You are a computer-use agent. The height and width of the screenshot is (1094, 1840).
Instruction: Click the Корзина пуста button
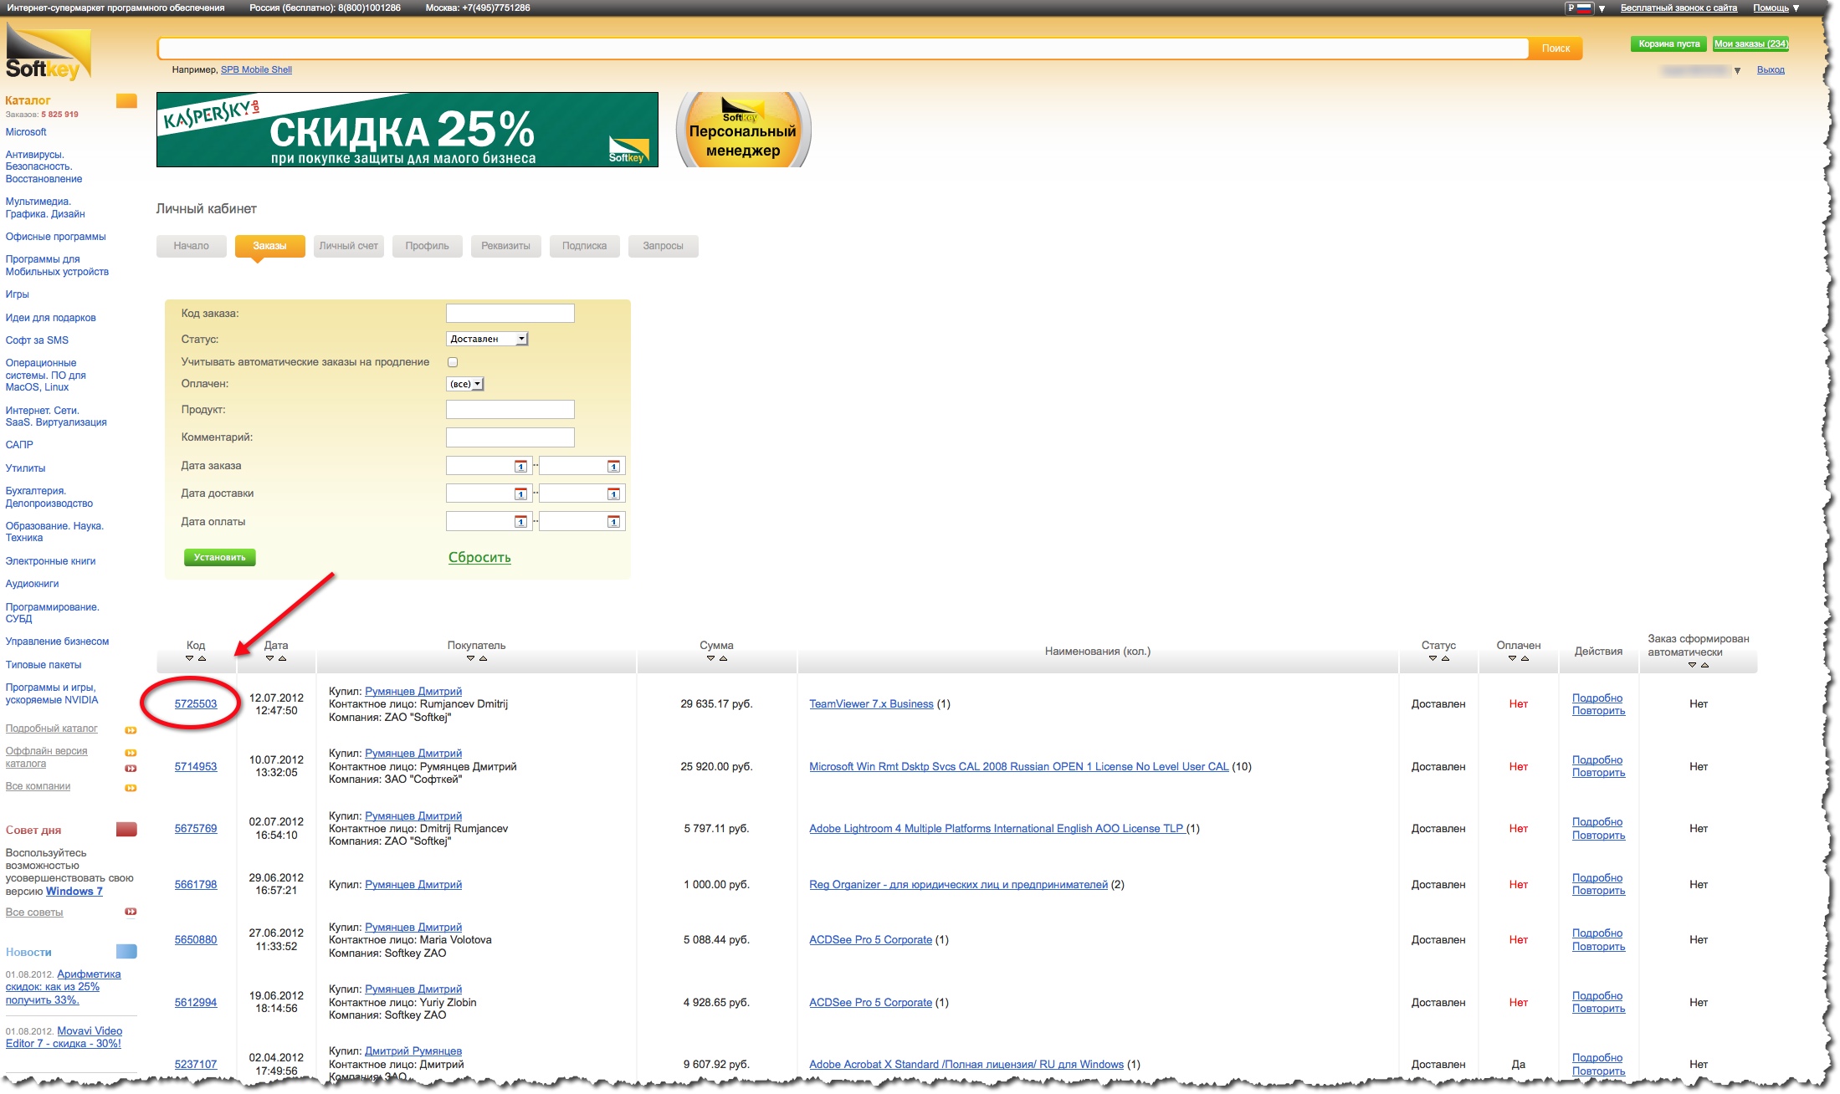1669,44
